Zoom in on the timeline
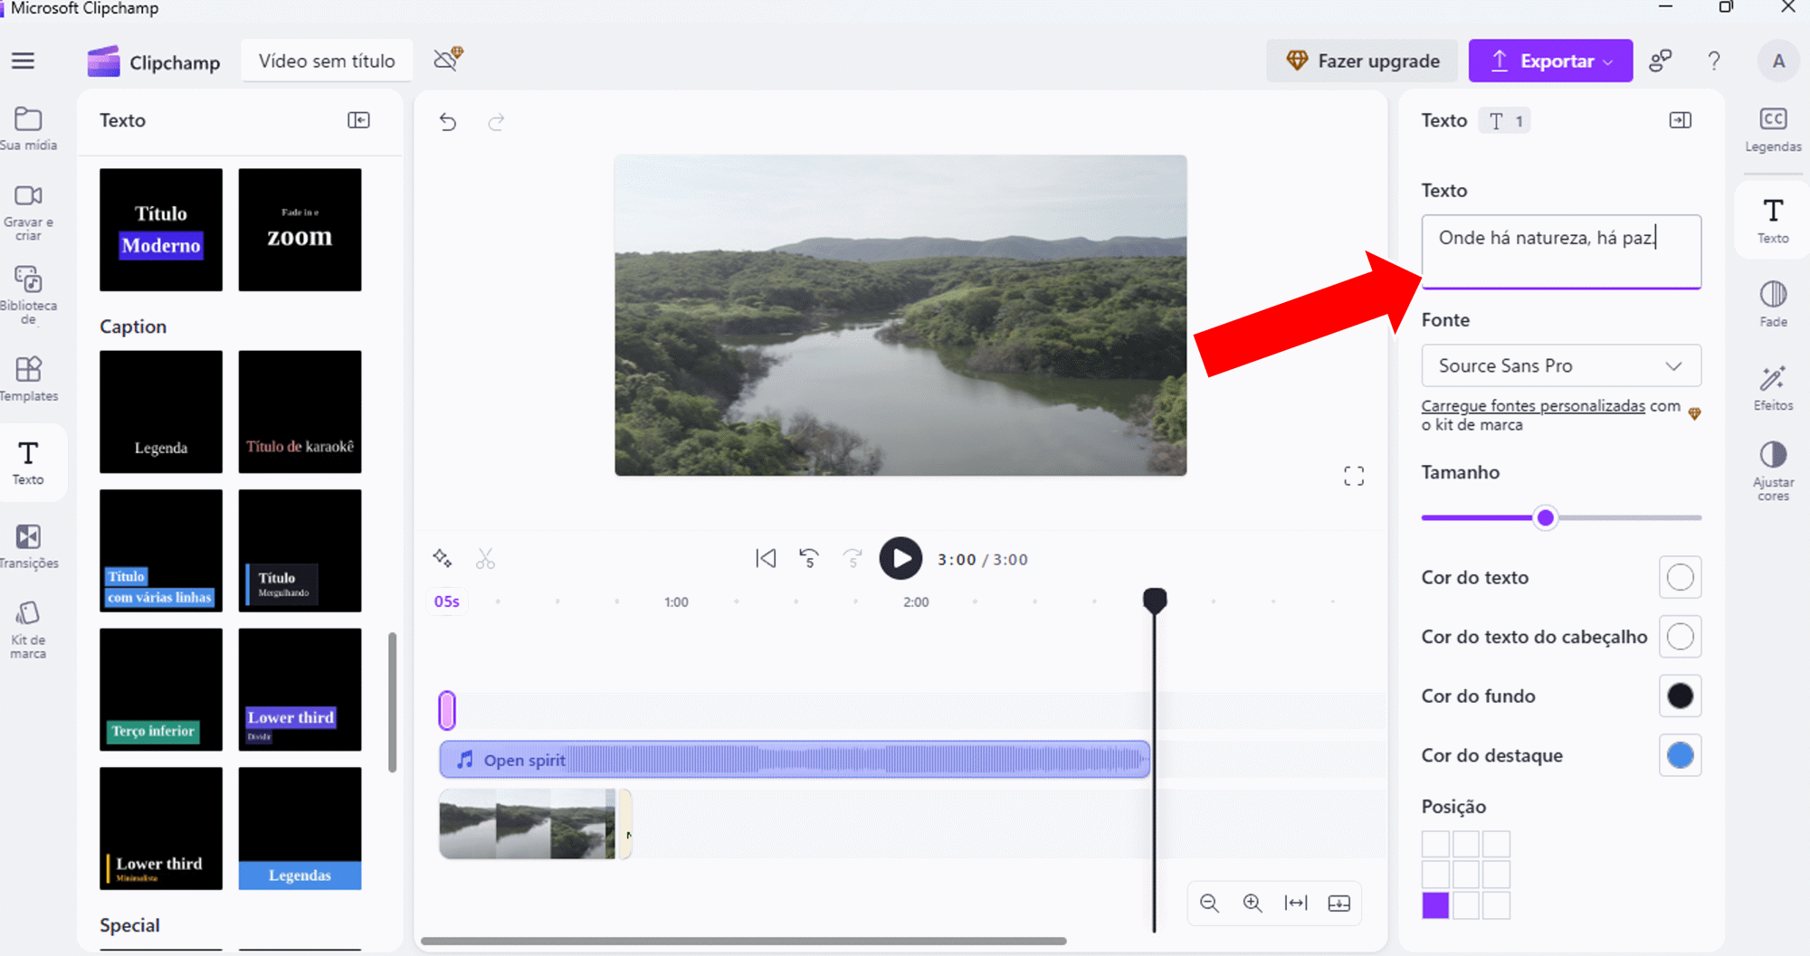 [1253, 903]
